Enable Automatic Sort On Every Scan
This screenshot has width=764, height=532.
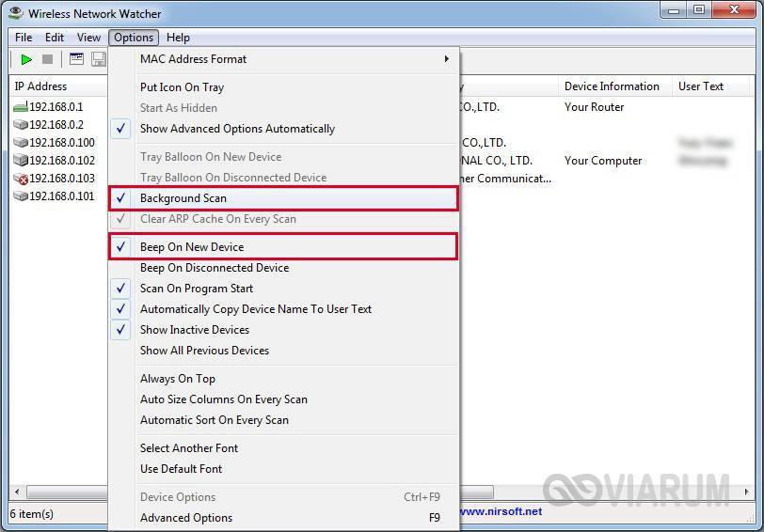coord(283,420)
